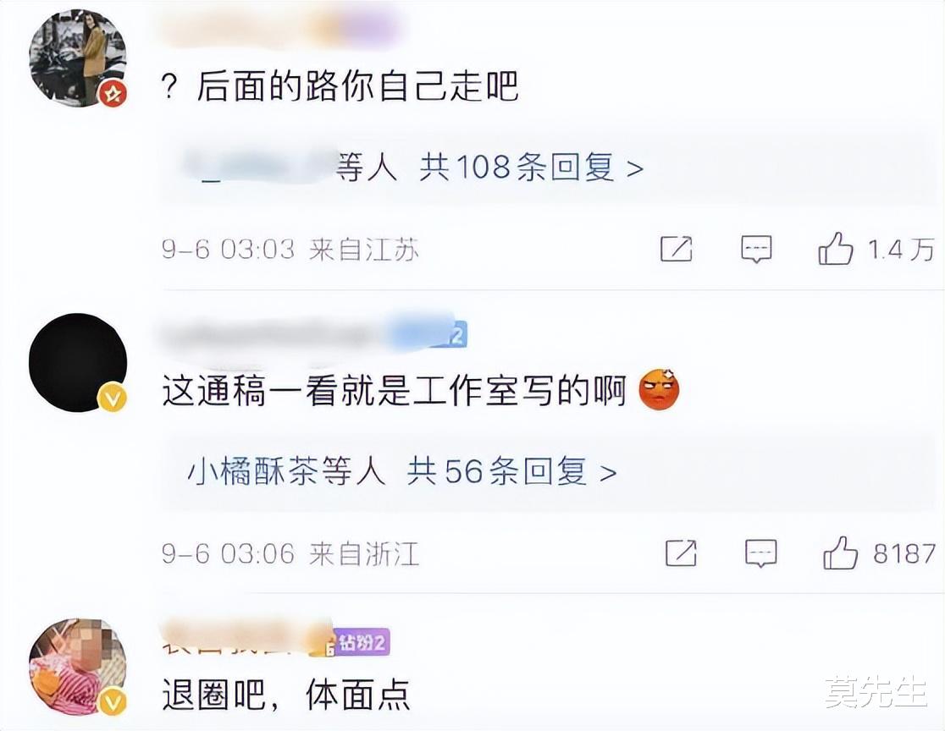
Task: Select comment 退圈吧，体面点
Action: coord(286,695)
